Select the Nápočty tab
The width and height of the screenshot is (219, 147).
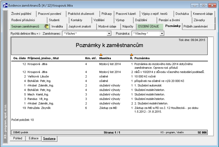point(128,26)
